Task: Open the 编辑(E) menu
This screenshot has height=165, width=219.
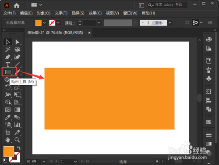Action: click(x=26, y=13)
